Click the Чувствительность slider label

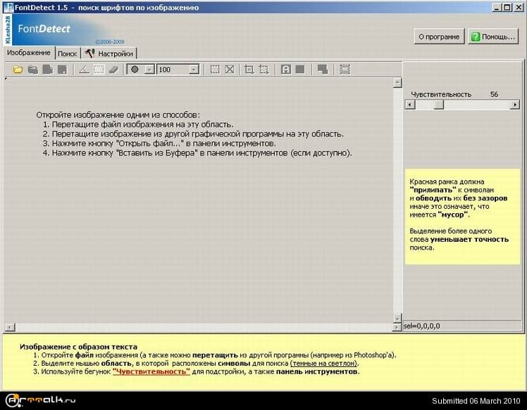(x=441, y=94)
